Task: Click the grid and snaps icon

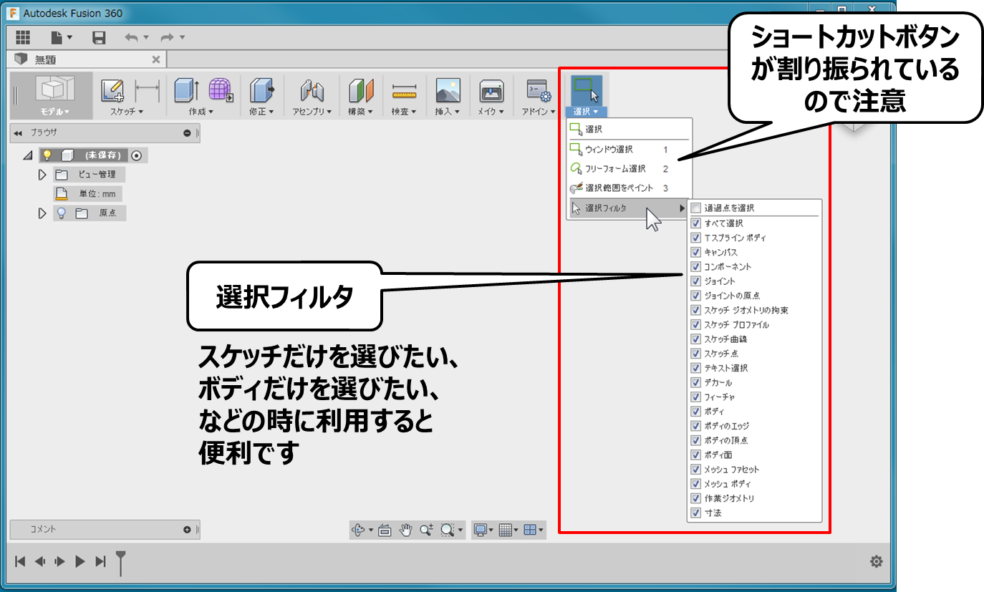Action: click(506, 530)
